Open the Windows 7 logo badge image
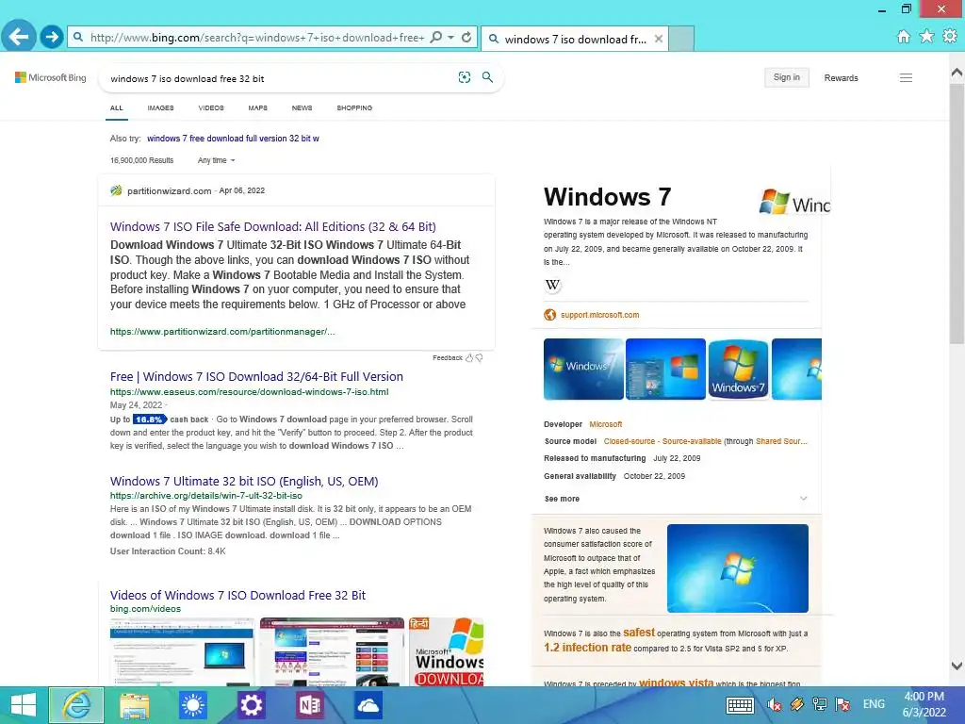The height and width of the screenshot is (724, 965). (x=739, y=369)
